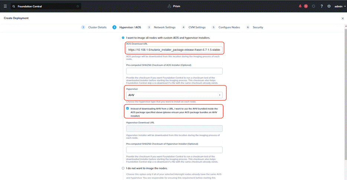Open the tasks circle status icon
The image size is (347, 180).
click(314, 6)
